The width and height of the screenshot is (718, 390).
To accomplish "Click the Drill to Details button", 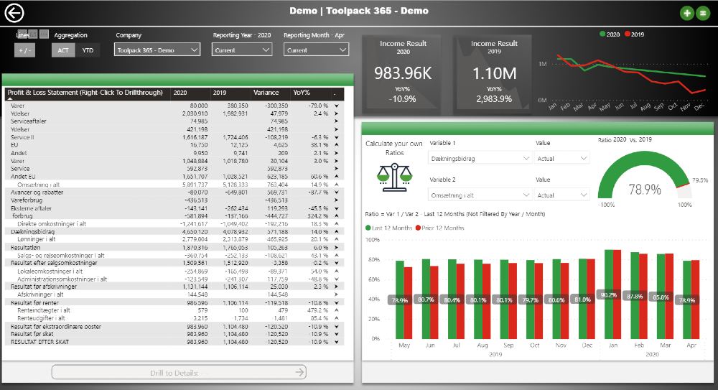I will coord(179,372).
